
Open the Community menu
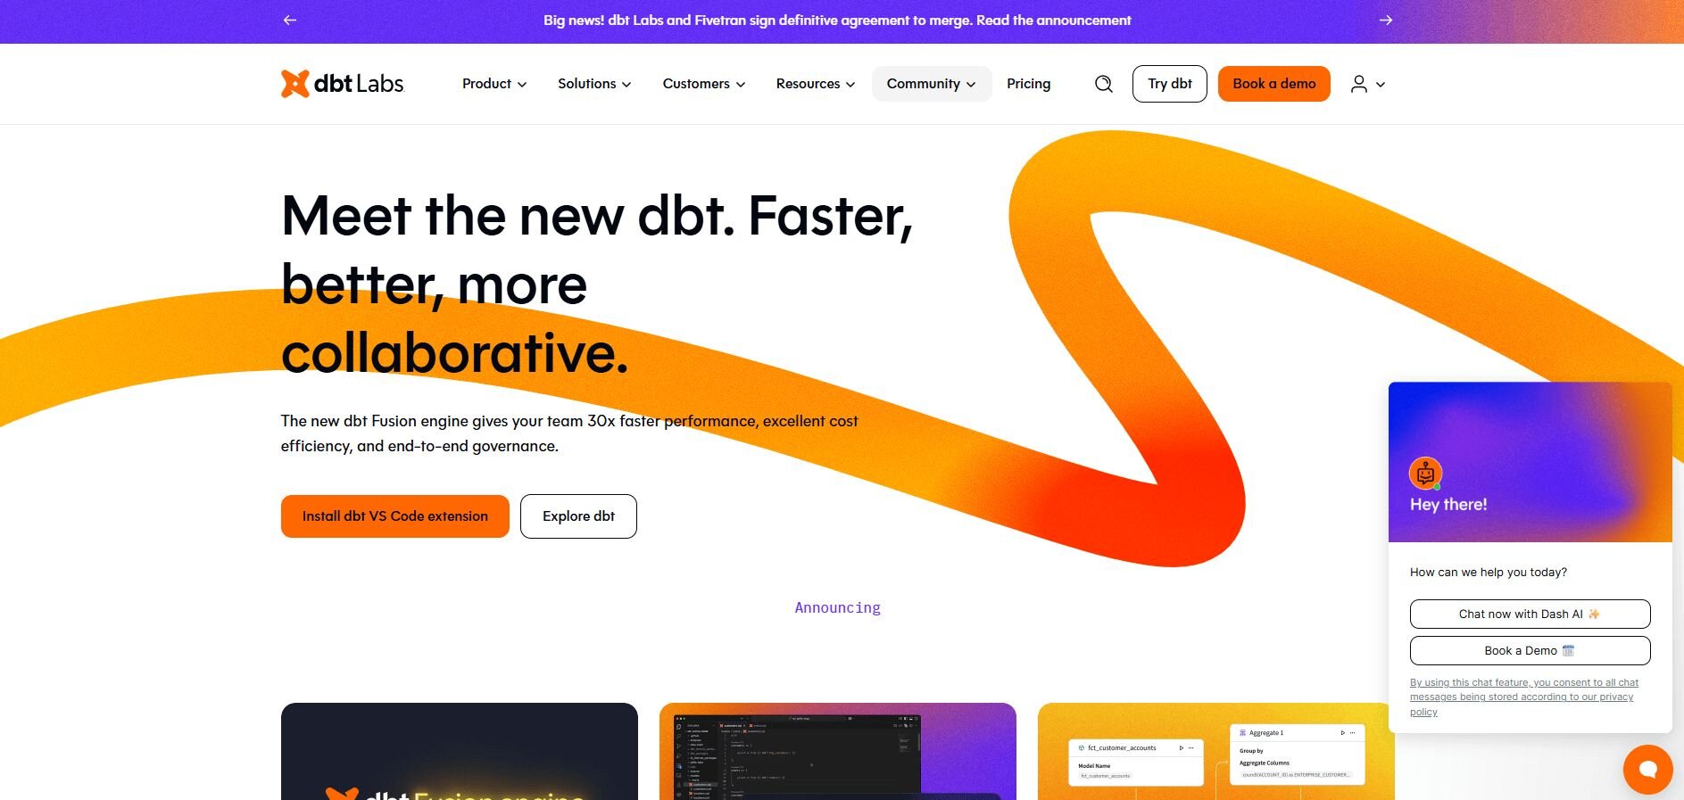point(931,84)
